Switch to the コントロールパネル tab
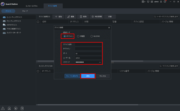 click(x=31, y=6)
